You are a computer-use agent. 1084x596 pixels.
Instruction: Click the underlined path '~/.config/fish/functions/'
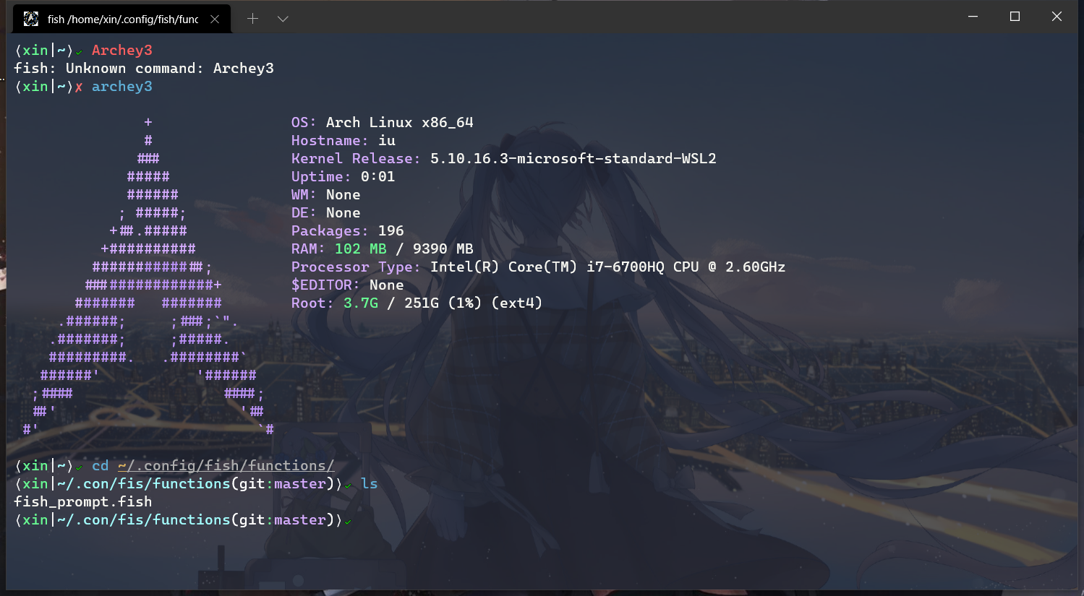226,465
